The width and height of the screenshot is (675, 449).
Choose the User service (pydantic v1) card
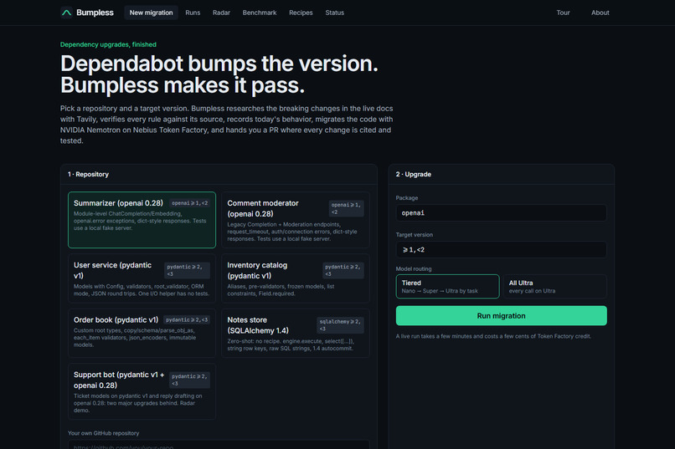pyautogui.click(x=142, y=278)
